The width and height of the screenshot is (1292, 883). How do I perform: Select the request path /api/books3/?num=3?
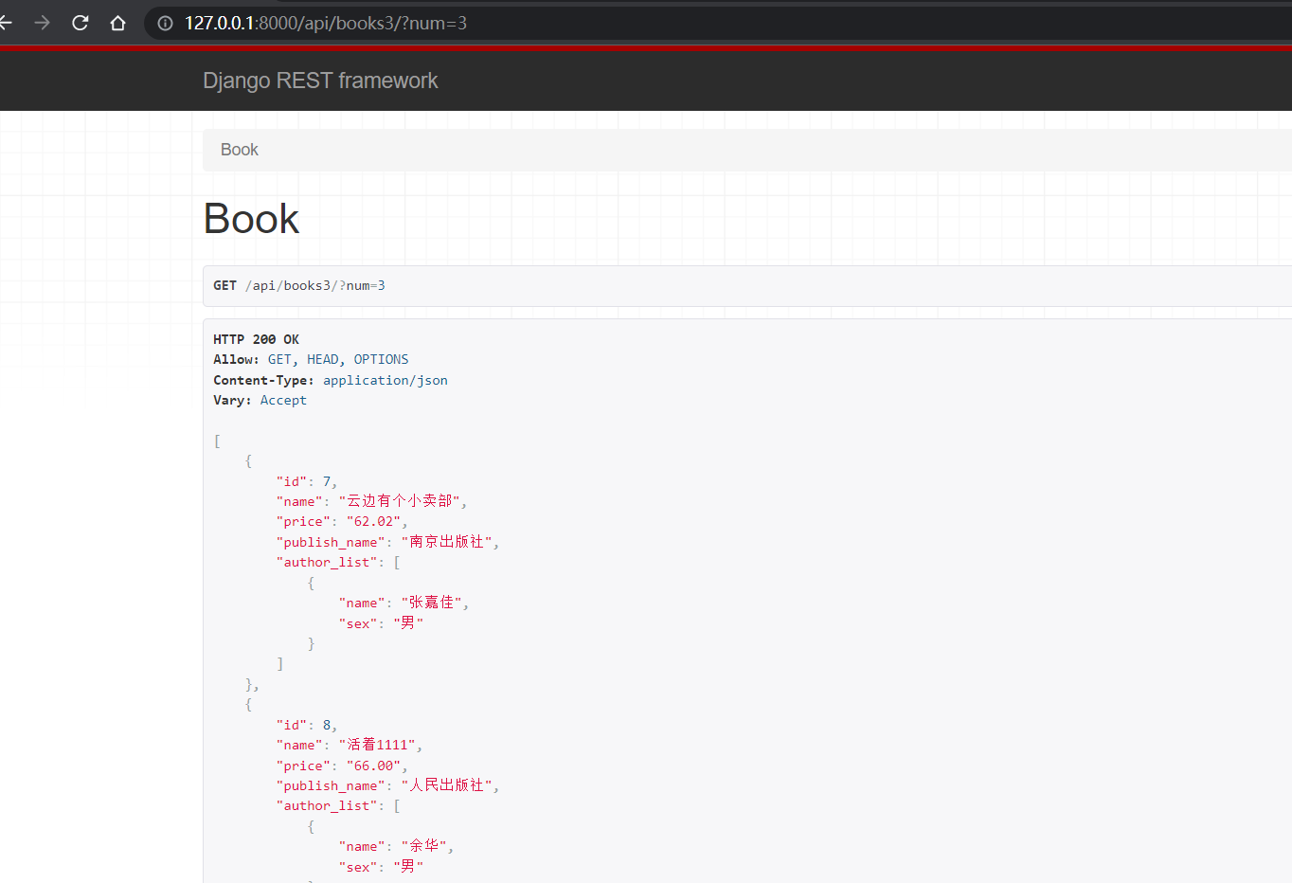314,285
